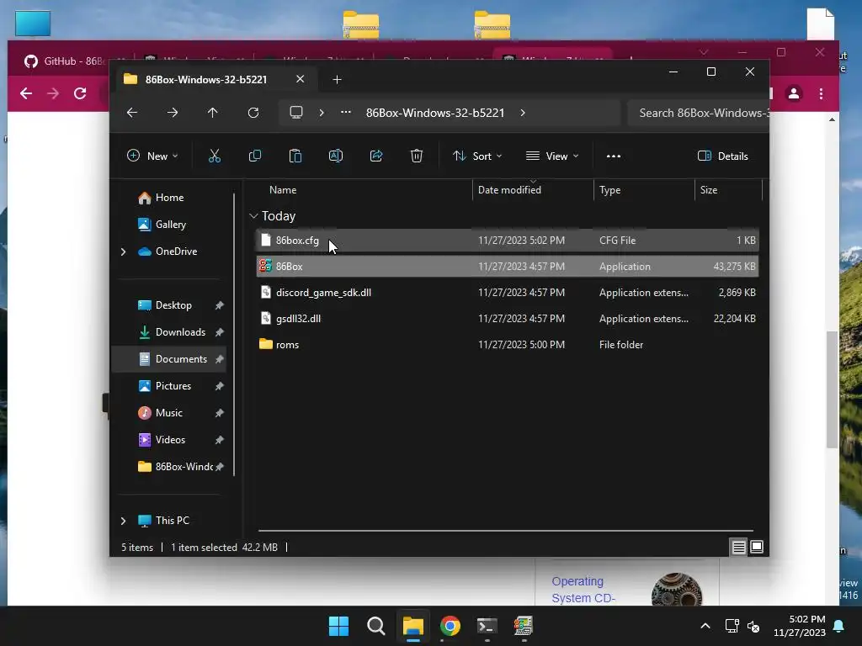Switch to large thumbnails view icon
The height and width of the screenshot is (646, 862).
click(x=757, y=547)
